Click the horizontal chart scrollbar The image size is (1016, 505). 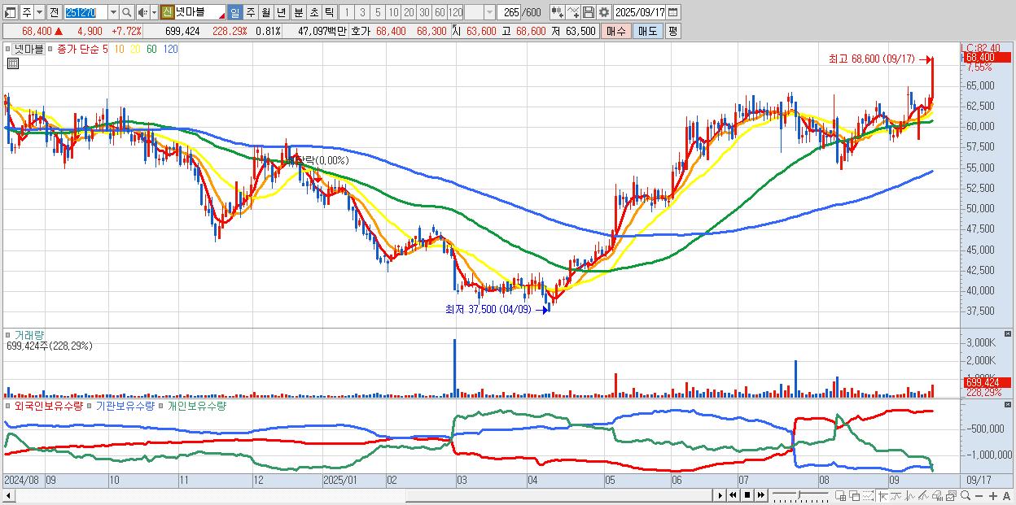357,496
